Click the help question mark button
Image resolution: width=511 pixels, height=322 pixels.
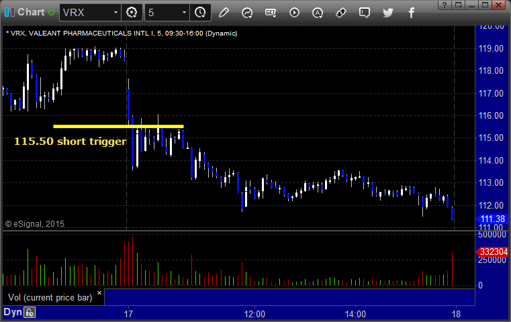click(445, 5)
